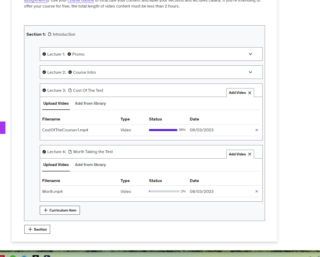Screen dimensions: 320x257
Task: Click the Worth.mp4 filename
Action: click(52, 191)
